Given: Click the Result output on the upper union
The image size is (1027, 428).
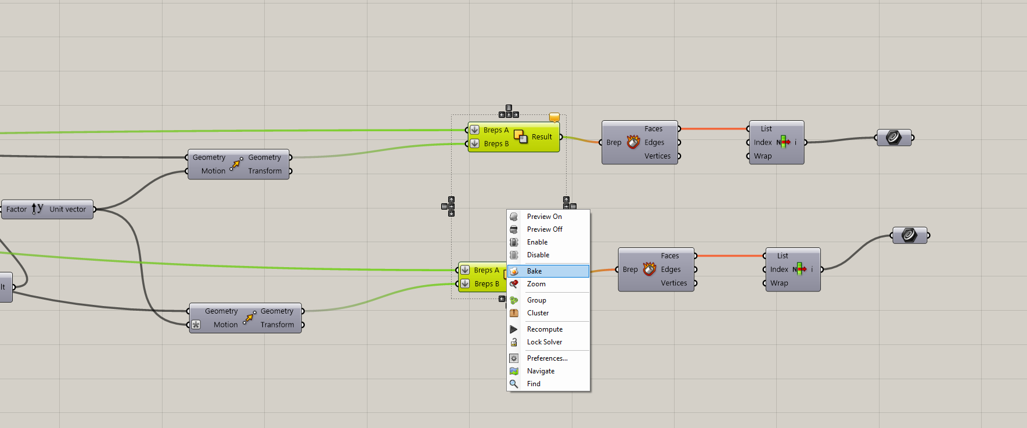Looking at the screenshot, I should (x=542, y=137).
